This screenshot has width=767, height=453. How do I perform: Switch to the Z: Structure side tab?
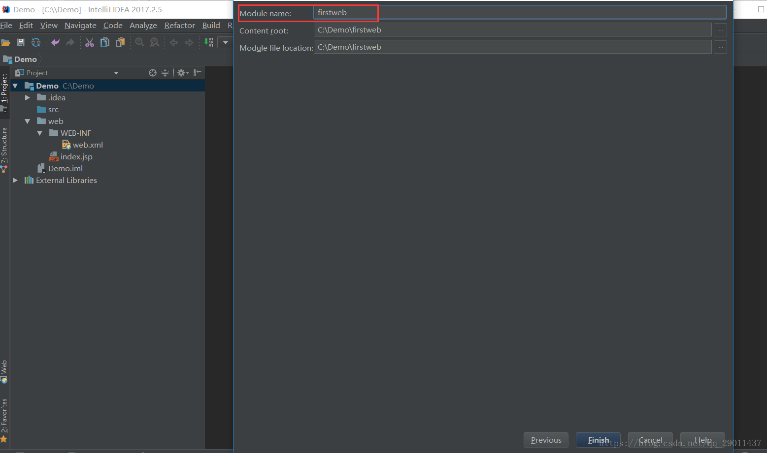pyautogui.click(x=4, y=150)
